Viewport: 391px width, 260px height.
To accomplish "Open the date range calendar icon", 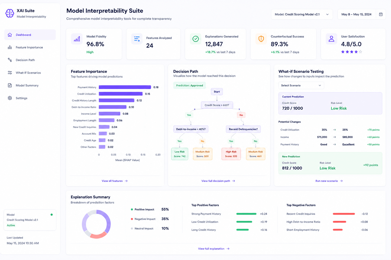I will [x=381, y=14].
